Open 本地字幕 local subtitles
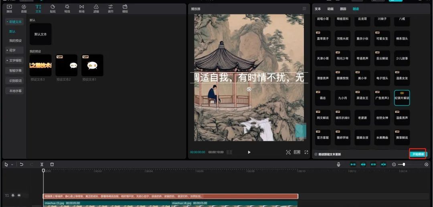 (x=15, y=91)
